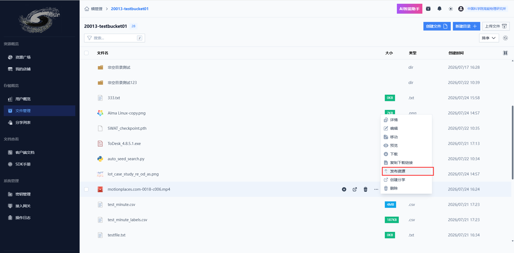Screen dimensions: 514x253
Task: Click the 上传文件 button
Action: pyautogui.click(x=496, y=26)
